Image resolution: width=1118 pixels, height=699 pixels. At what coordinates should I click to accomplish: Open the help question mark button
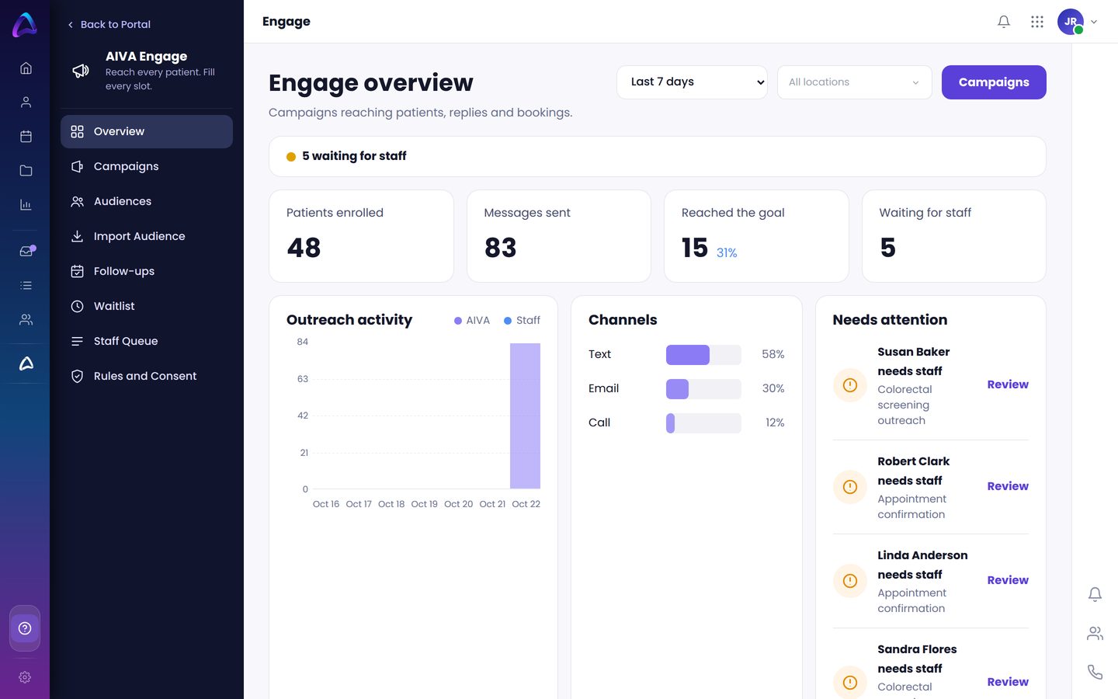[25, 628]
